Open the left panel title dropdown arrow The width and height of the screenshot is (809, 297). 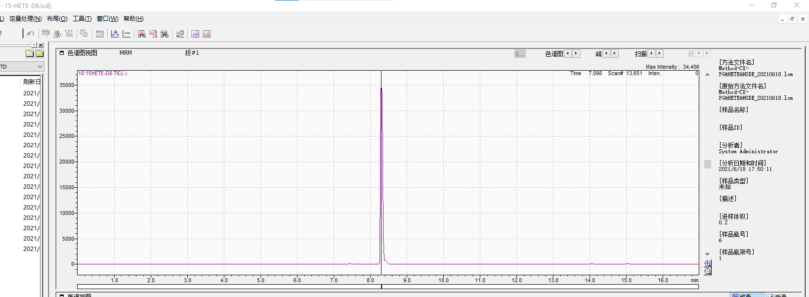34,45
